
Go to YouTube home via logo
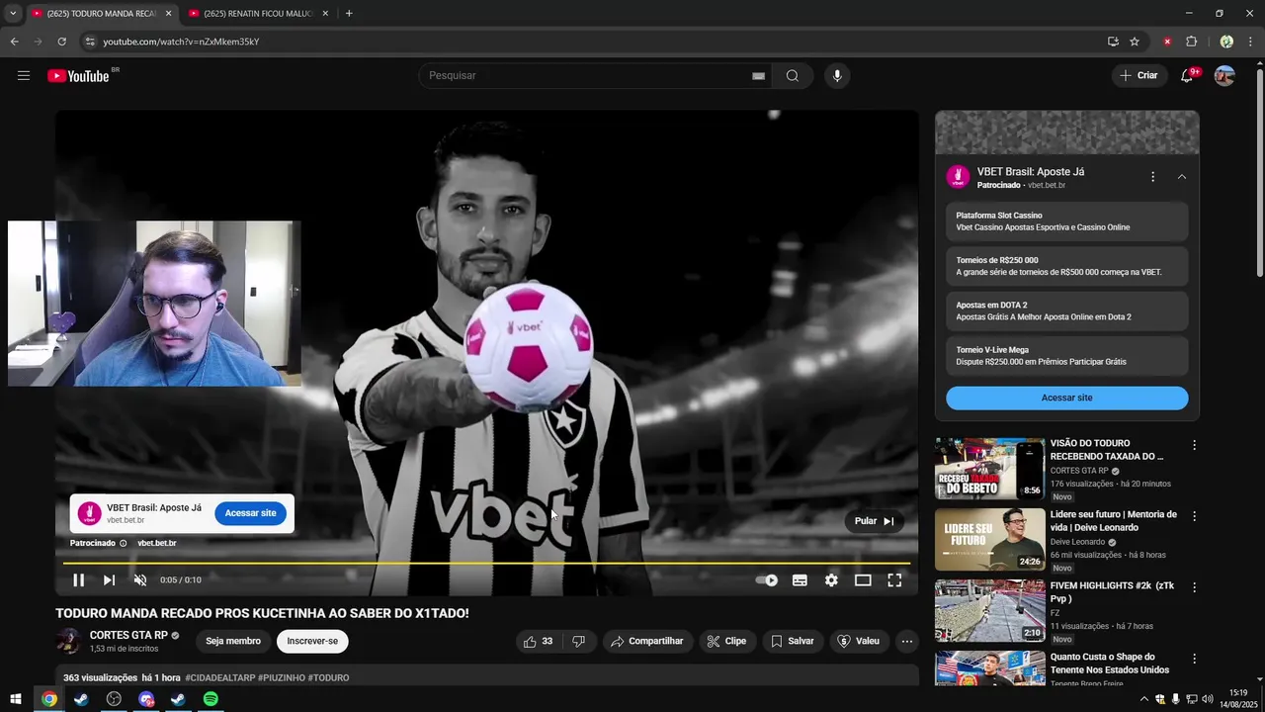click(x=78, y=76)
